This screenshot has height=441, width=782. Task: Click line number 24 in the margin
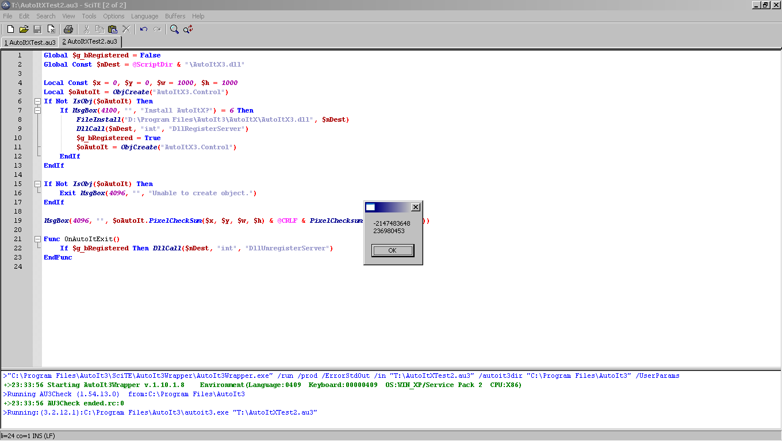[x=18, y=266]
